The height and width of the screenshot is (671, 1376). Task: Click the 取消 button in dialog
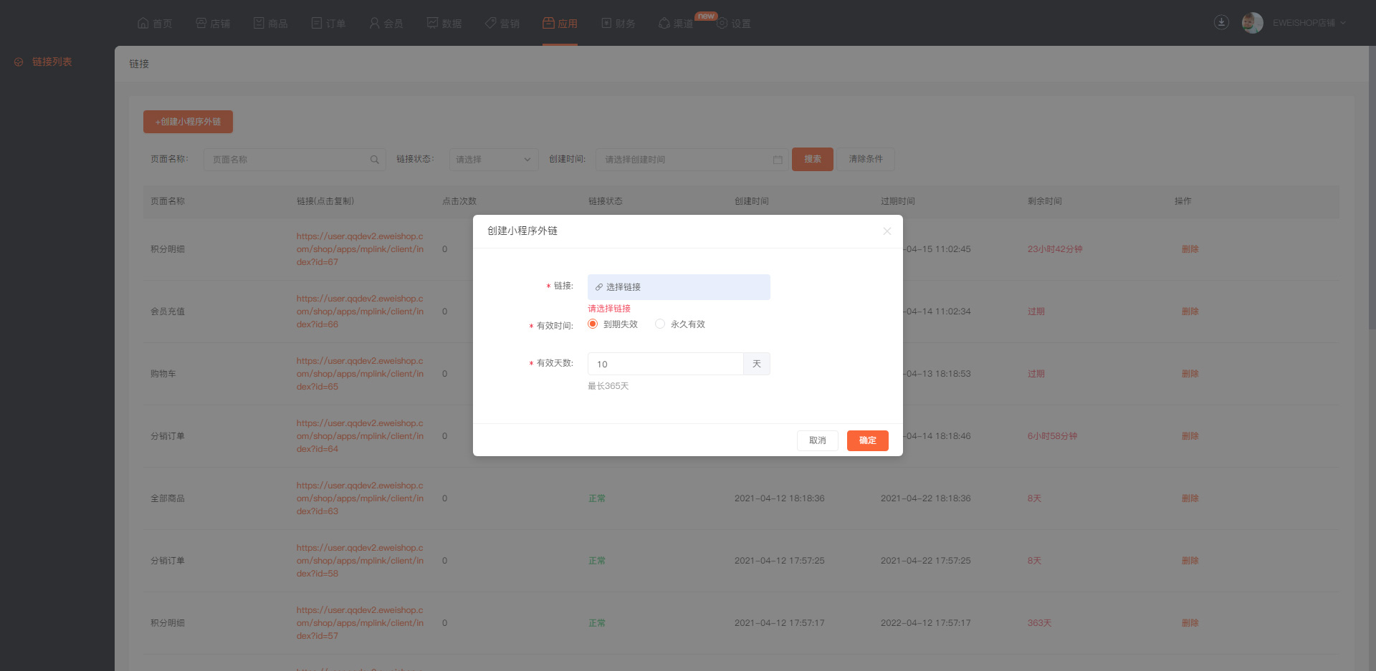coord(817,440)
